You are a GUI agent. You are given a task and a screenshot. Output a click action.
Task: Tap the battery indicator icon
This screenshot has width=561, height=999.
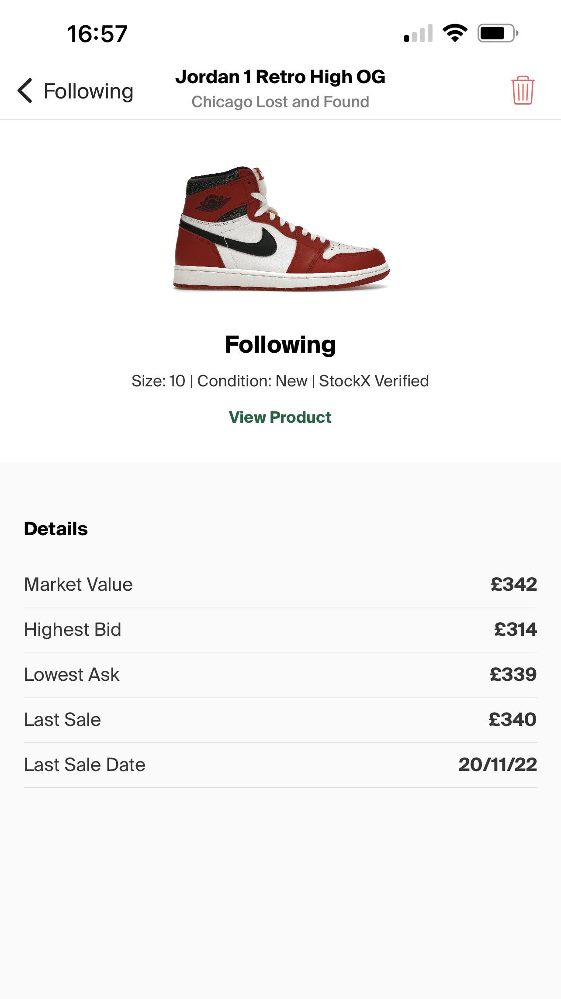click(496, 33)
